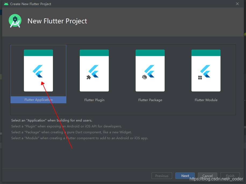Click the 'Select a "Module"' description line
Viewport: 246px width, 184px height.
[79, 138]
